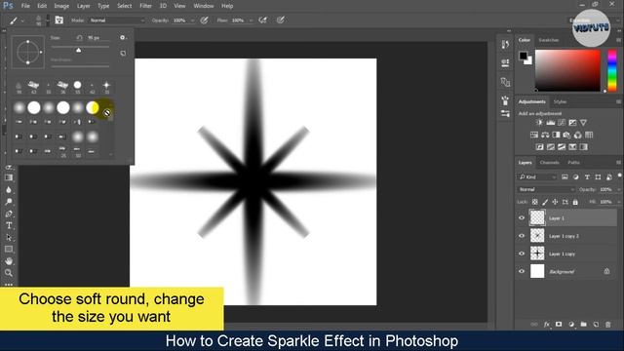The height and width of the screenshot is (351, 624).
Task: Open the Edit Toolbar three-dots button
Action: [9, 284]
